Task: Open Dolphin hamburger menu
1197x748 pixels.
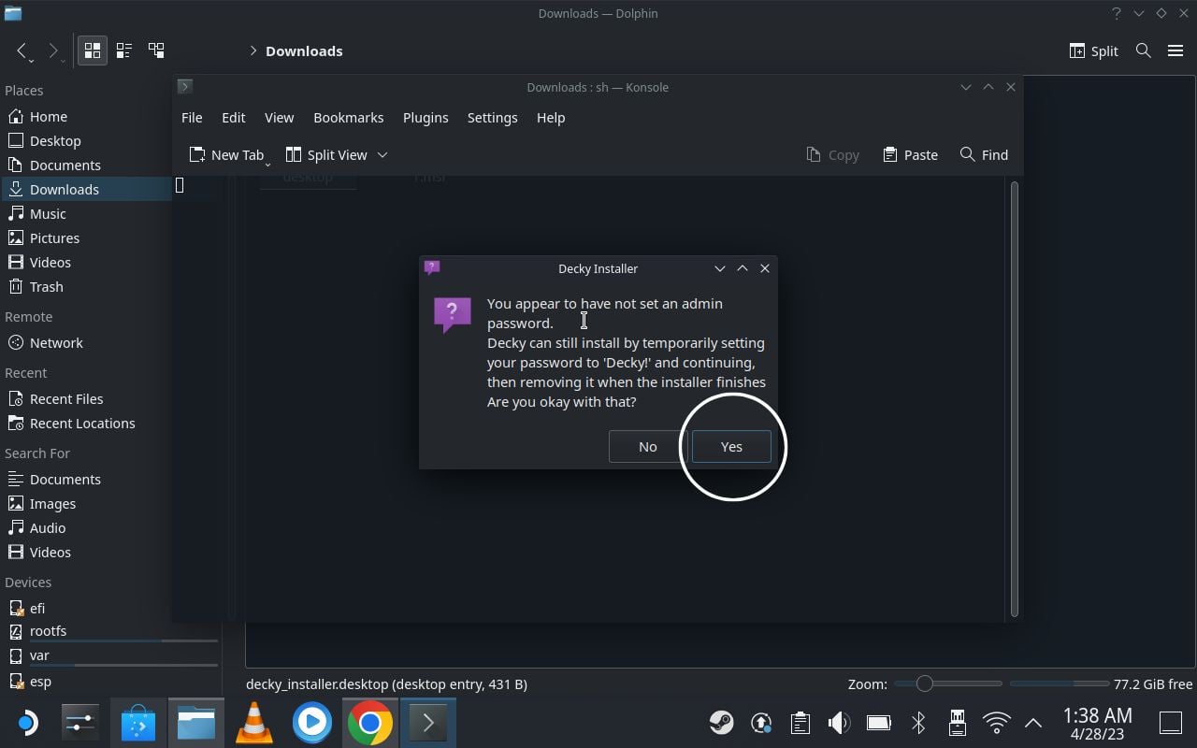Action: tap(1175, 50)
